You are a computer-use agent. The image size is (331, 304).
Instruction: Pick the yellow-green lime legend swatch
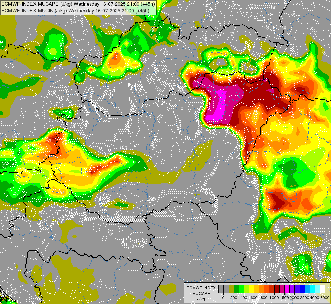tap(246, 289)
